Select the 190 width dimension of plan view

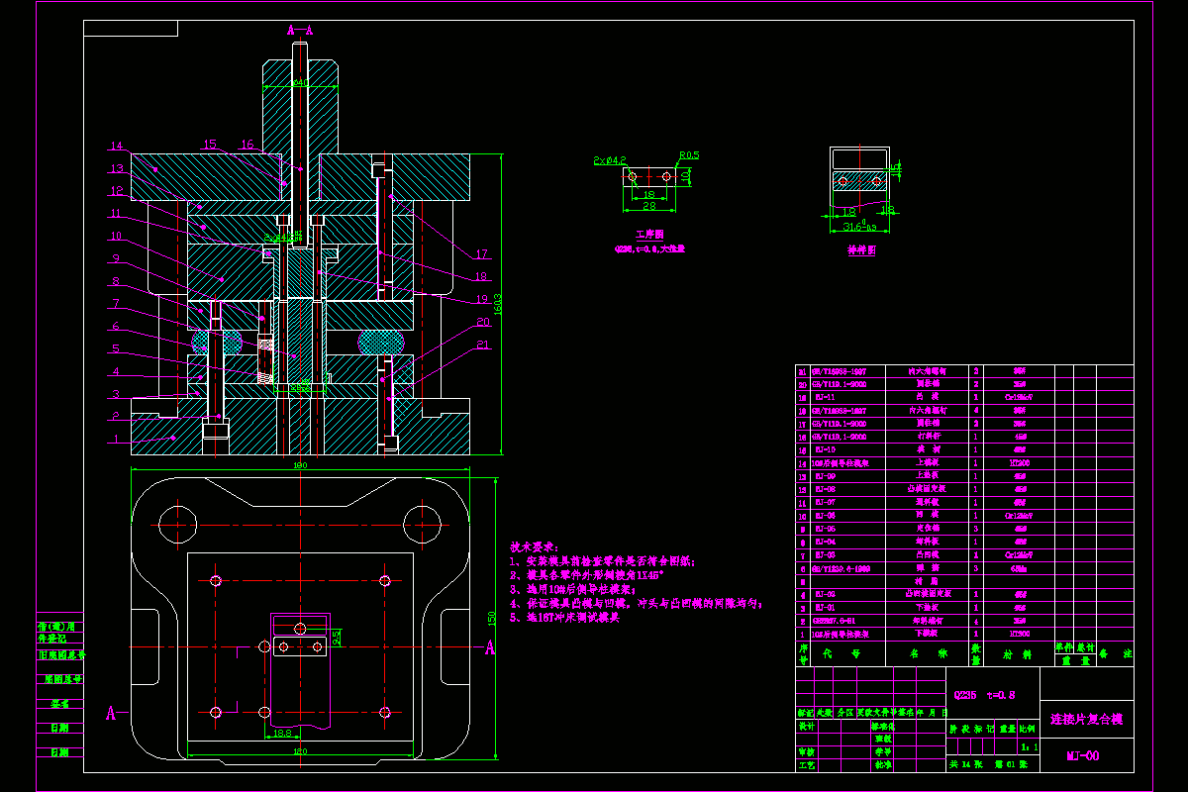299,465
